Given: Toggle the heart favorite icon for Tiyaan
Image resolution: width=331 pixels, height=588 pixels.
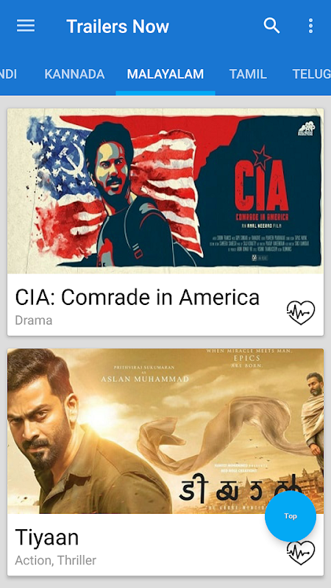Looking at the screenshot, I should click(301, 553).
